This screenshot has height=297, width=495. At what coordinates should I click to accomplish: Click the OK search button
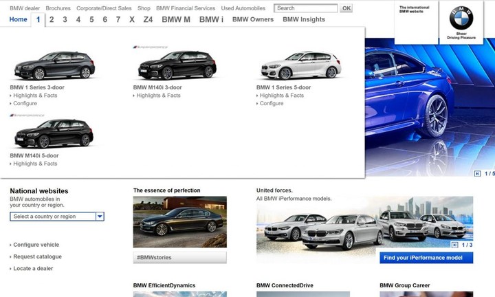pos(346,8)
